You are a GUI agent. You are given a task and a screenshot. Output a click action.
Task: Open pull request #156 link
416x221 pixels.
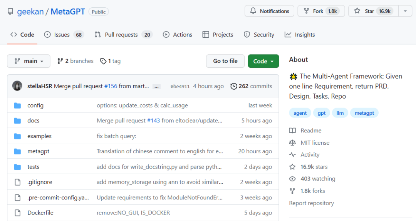point(111,86)
